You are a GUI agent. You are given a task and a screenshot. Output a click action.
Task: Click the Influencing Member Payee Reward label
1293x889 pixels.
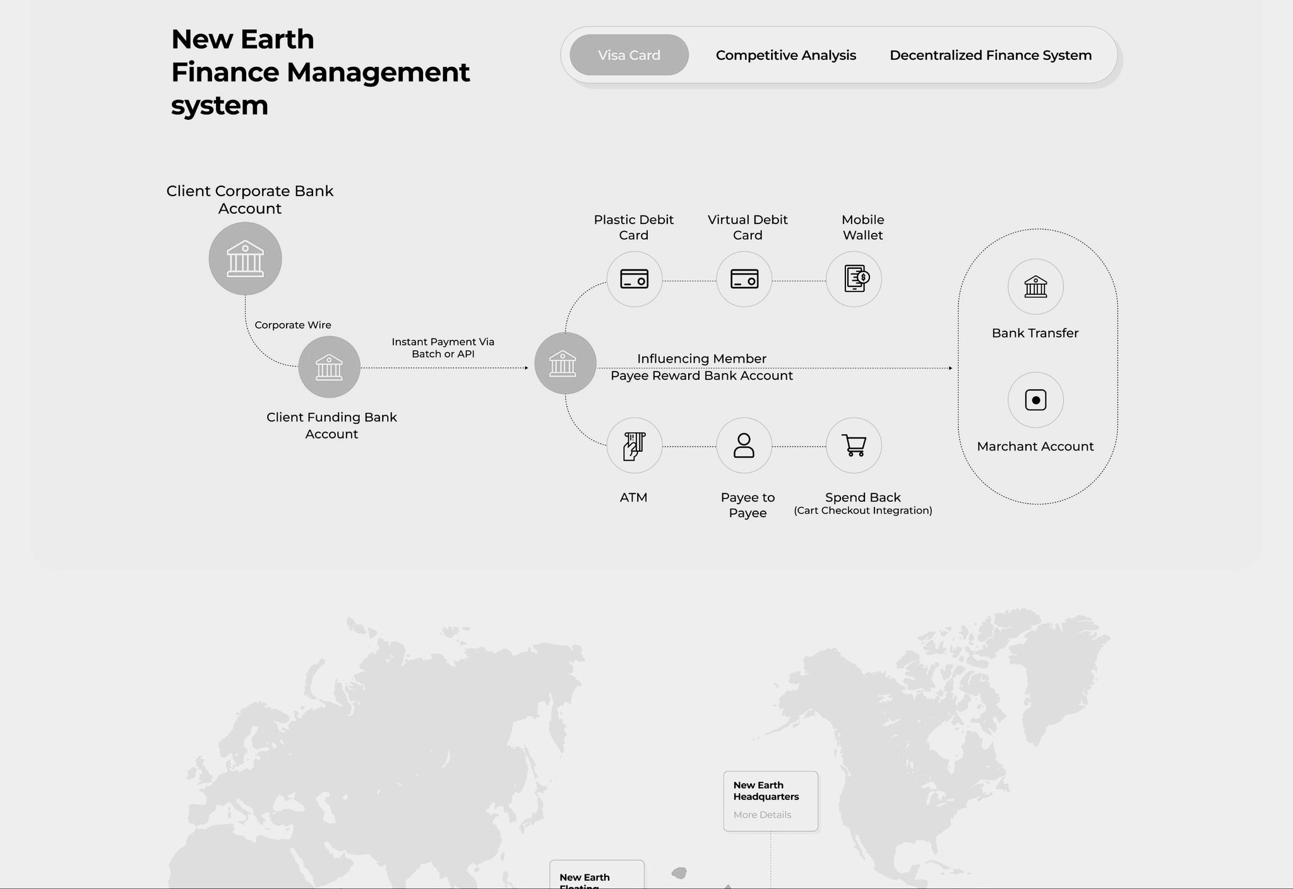pos(701,367)
